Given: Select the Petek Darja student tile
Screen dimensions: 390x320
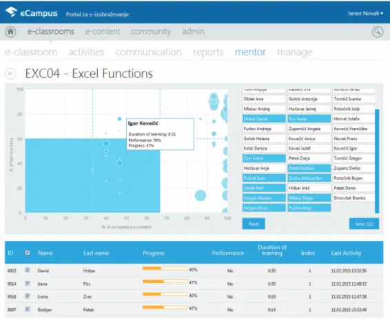Looking at the screenshot, I should click(x=309, y=158).
